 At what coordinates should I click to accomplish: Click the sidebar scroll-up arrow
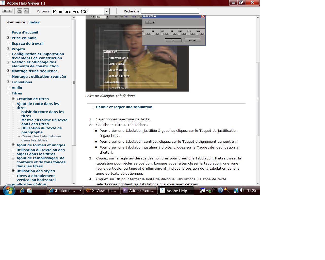(74, 17)
